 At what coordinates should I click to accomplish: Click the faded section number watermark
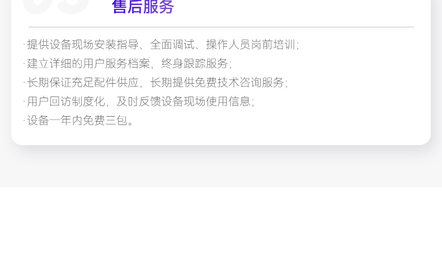tap(56, 7)
